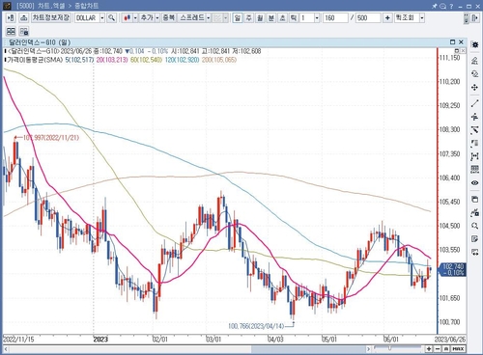Click the 200-period SMA tan value label

pyautogui.click(x=219, y=60)
